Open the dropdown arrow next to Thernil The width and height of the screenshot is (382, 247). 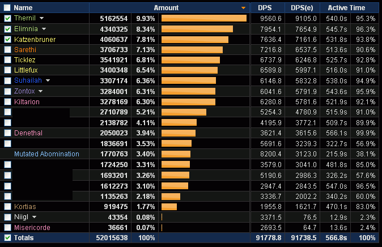[42, 19]
